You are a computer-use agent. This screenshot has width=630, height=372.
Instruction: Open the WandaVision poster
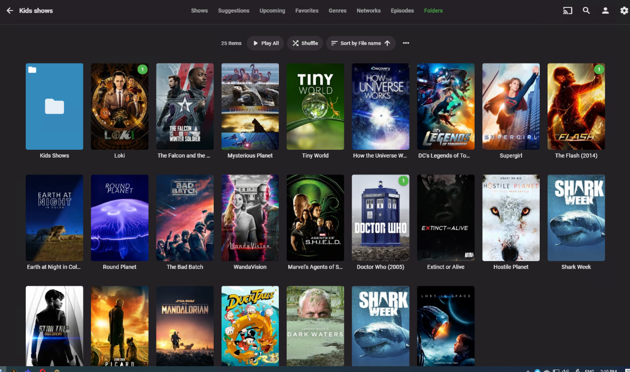point(250,218)
